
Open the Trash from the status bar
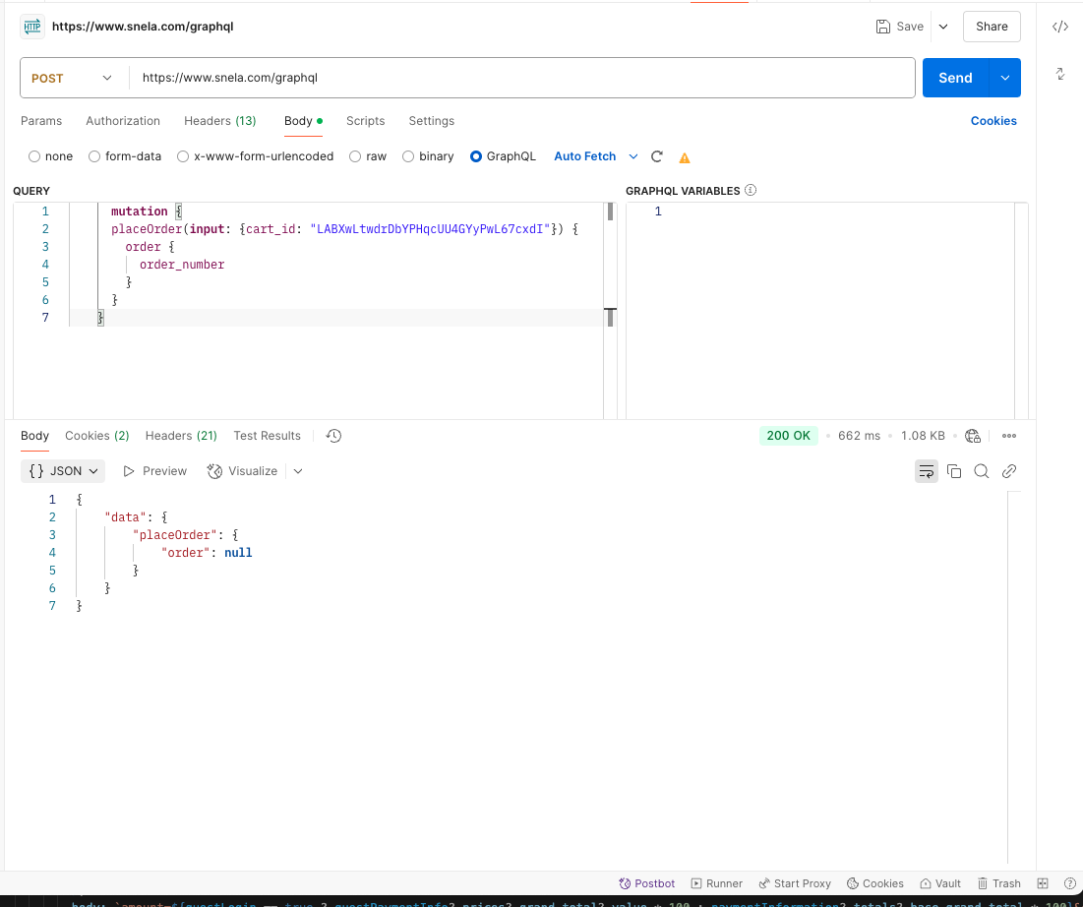pyautogui.click(x=999, y=882)
